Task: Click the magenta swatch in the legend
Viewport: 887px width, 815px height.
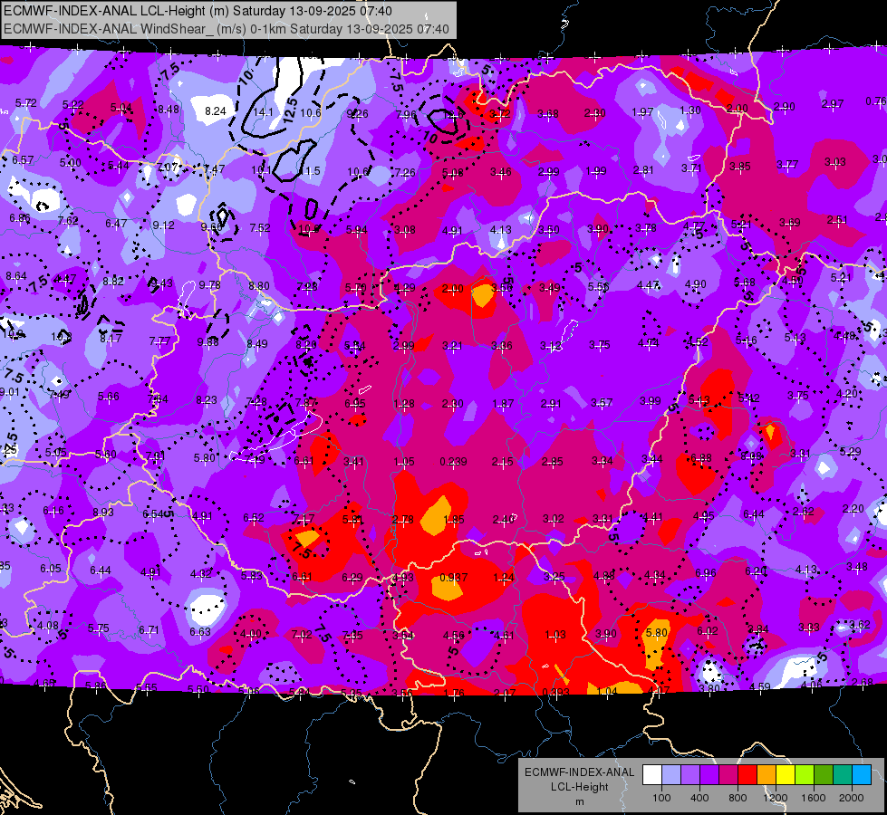Action: click(x=728, y=775)
